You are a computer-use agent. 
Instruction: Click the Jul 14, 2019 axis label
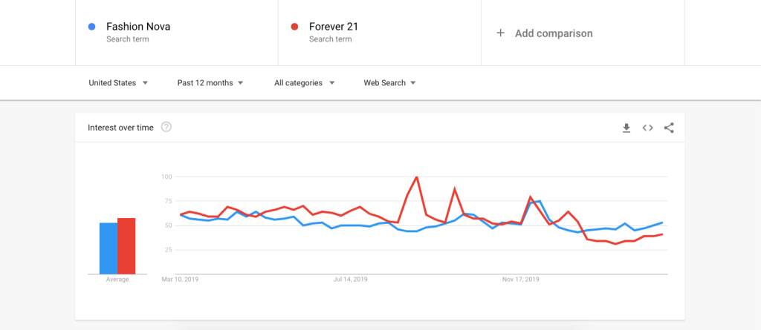click(351, 280)
